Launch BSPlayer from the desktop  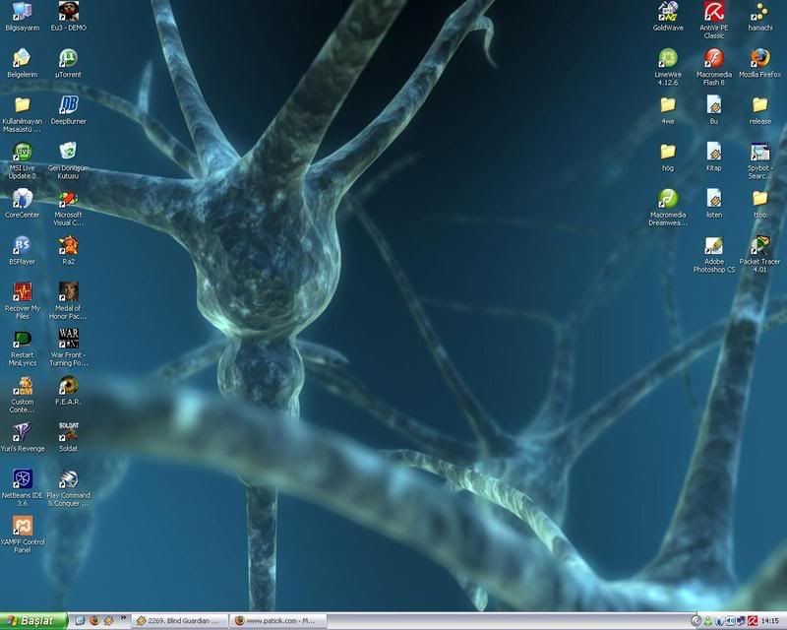point(22,250)
